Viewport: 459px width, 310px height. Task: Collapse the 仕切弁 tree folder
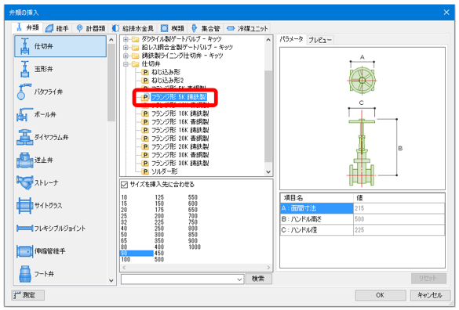tap(126, 63)
